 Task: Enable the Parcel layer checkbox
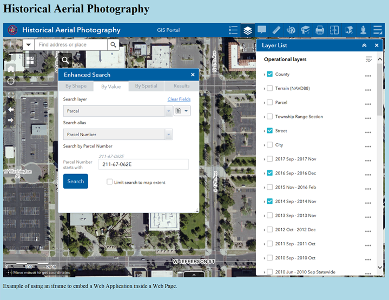[x=269, y=102]
